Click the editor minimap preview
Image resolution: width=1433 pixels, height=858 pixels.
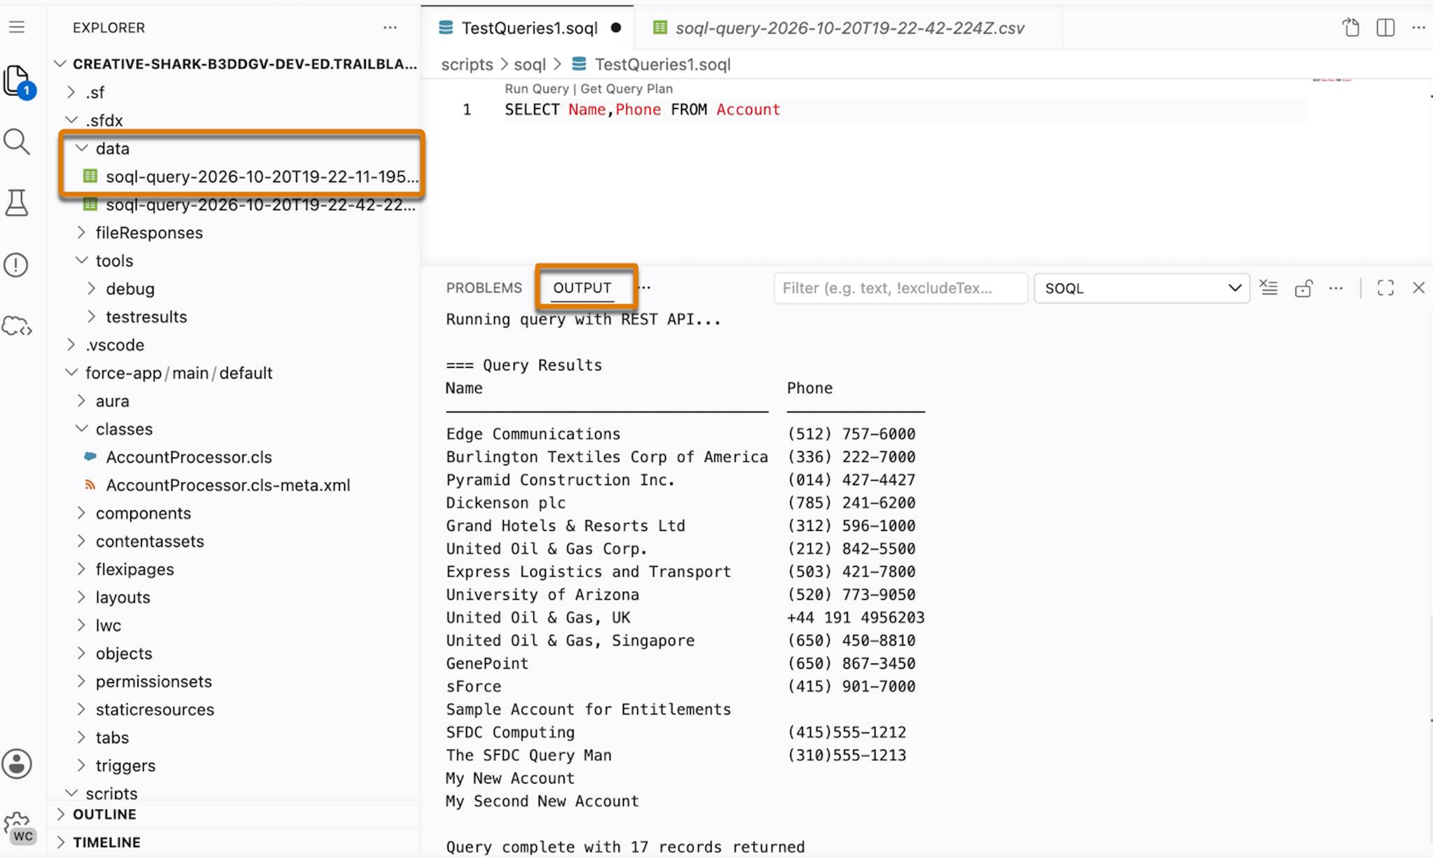(x=1332, y=80)
